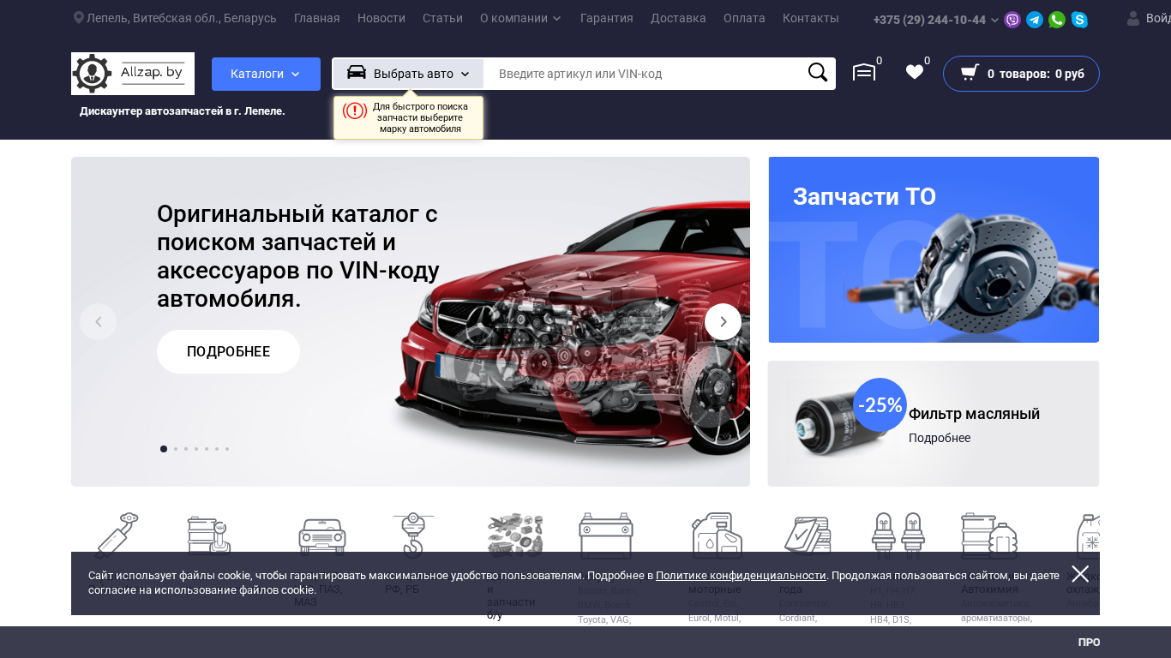1171x658 pixels.
Task: Click the Дискаунтер автозапчастей tagline
Action: click(183, 111)
